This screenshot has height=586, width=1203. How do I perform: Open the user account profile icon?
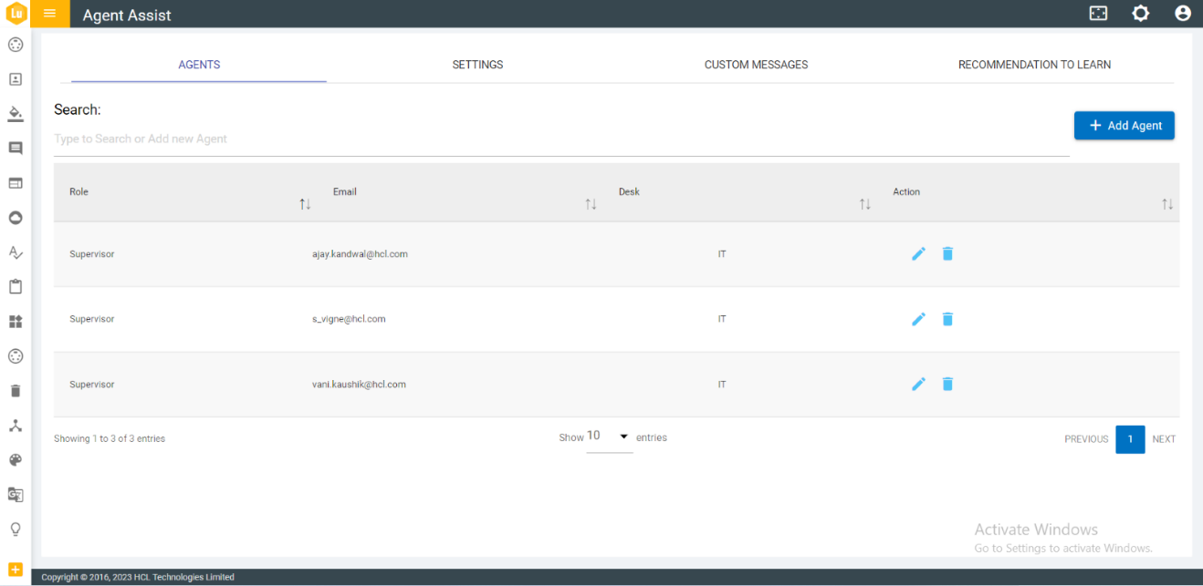[1183, 14]
